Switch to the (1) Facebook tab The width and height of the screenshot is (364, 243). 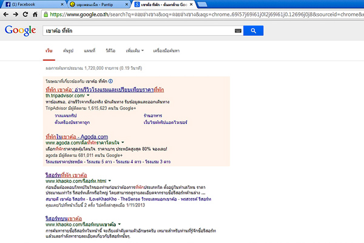(x=33, y=4)
